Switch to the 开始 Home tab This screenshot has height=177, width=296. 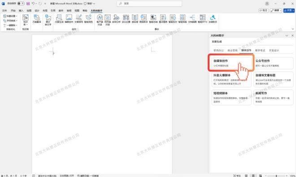pyautogui.click(x=13, y=11)
